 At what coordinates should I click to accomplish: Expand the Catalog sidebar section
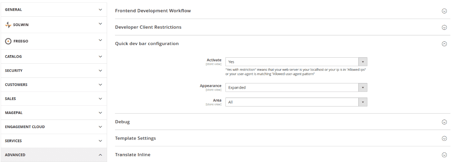[x=54, y=57]
